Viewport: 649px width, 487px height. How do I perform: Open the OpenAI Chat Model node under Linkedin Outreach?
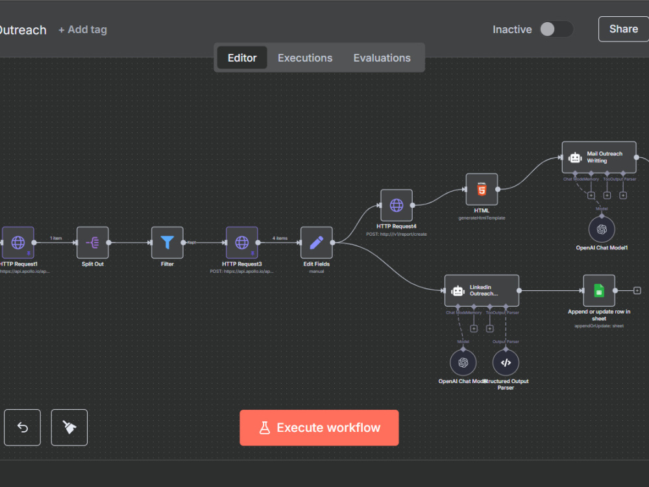463,363
